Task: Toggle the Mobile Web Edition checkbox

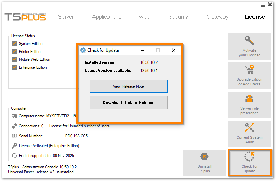Action: 14,59
